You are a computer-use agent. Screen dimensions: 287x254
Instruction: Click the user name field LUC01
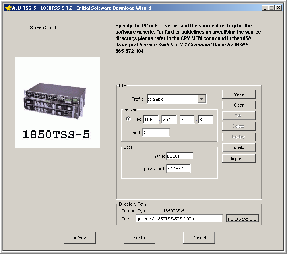[x=180, y=156]
